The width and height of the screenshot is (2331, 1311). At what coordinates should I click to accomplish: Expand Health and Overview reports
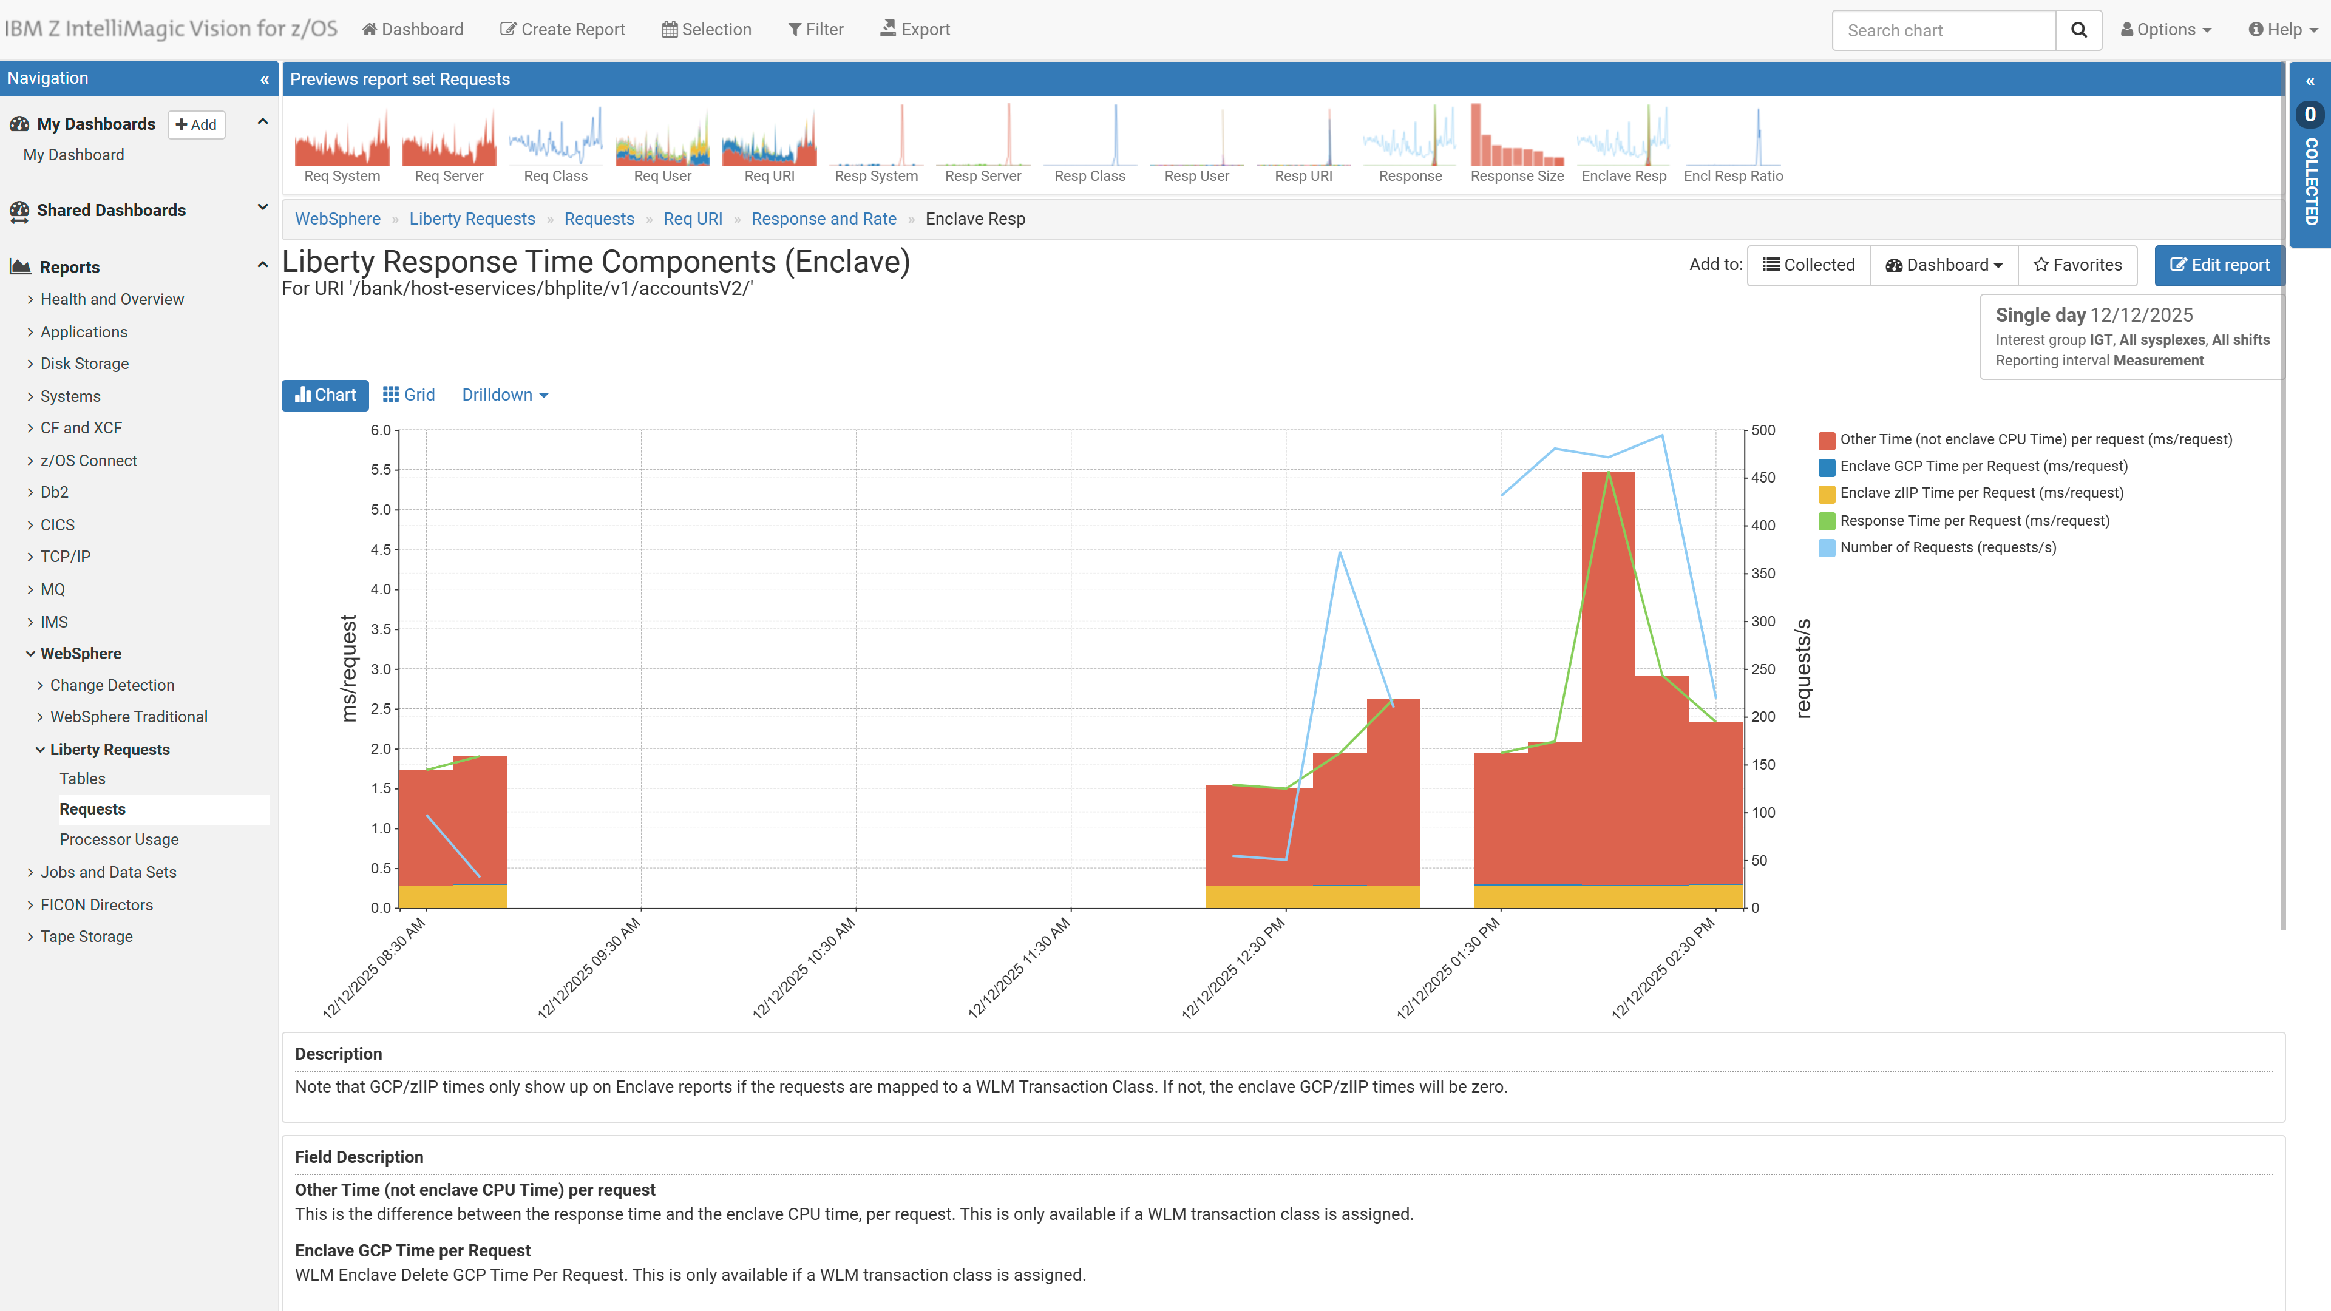[111, 299]
